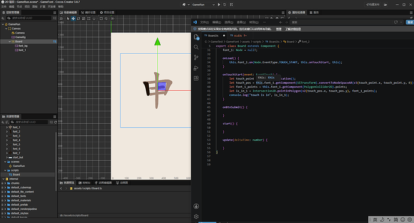Click the assets refresh icon
Image resolution: width=414 pixels, height=223 pixels.
click(55, 122)
